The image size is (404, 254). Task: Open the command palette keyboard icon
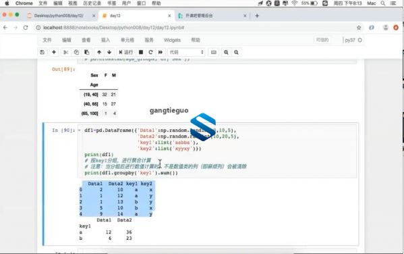pos(214,52)
